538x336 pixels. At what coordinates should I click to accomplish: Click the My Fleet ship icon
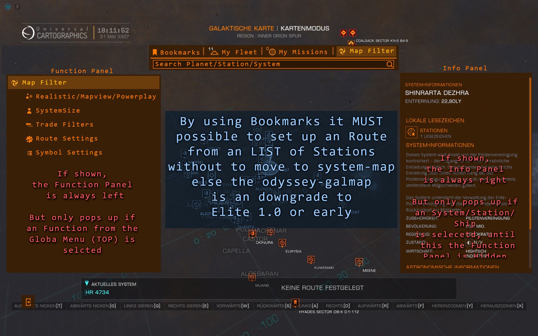(x=214, y=52)
